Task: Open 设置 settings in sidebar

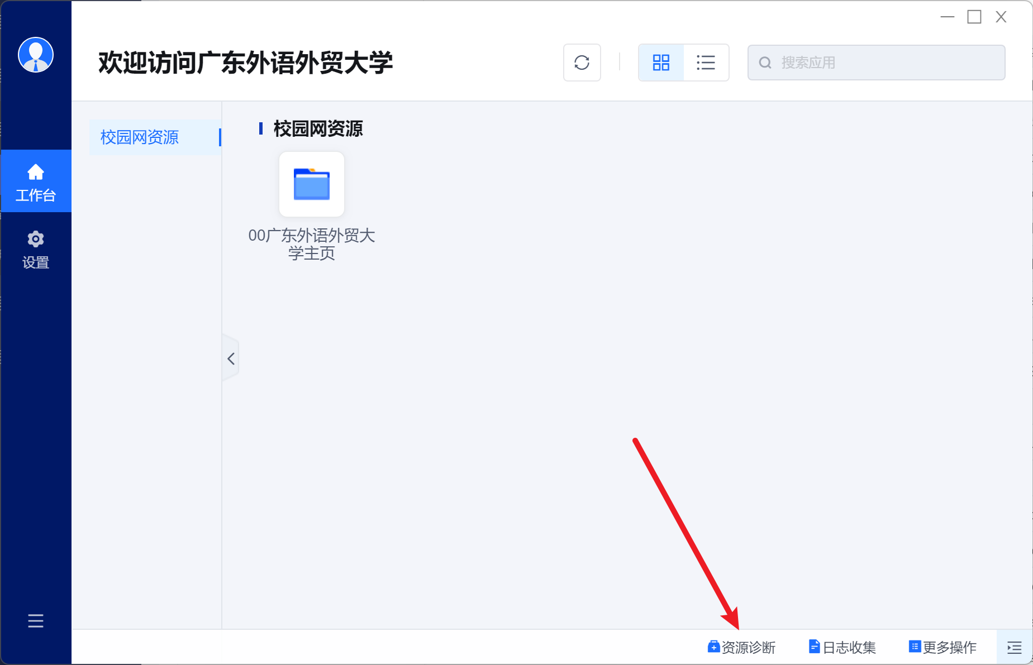Action: click(36, 250)
